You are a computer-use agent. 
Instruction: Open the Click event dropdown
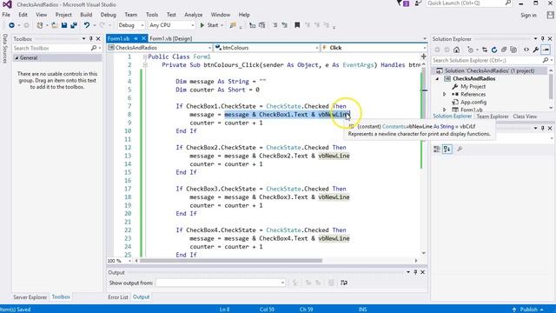(x=425, y=48)
